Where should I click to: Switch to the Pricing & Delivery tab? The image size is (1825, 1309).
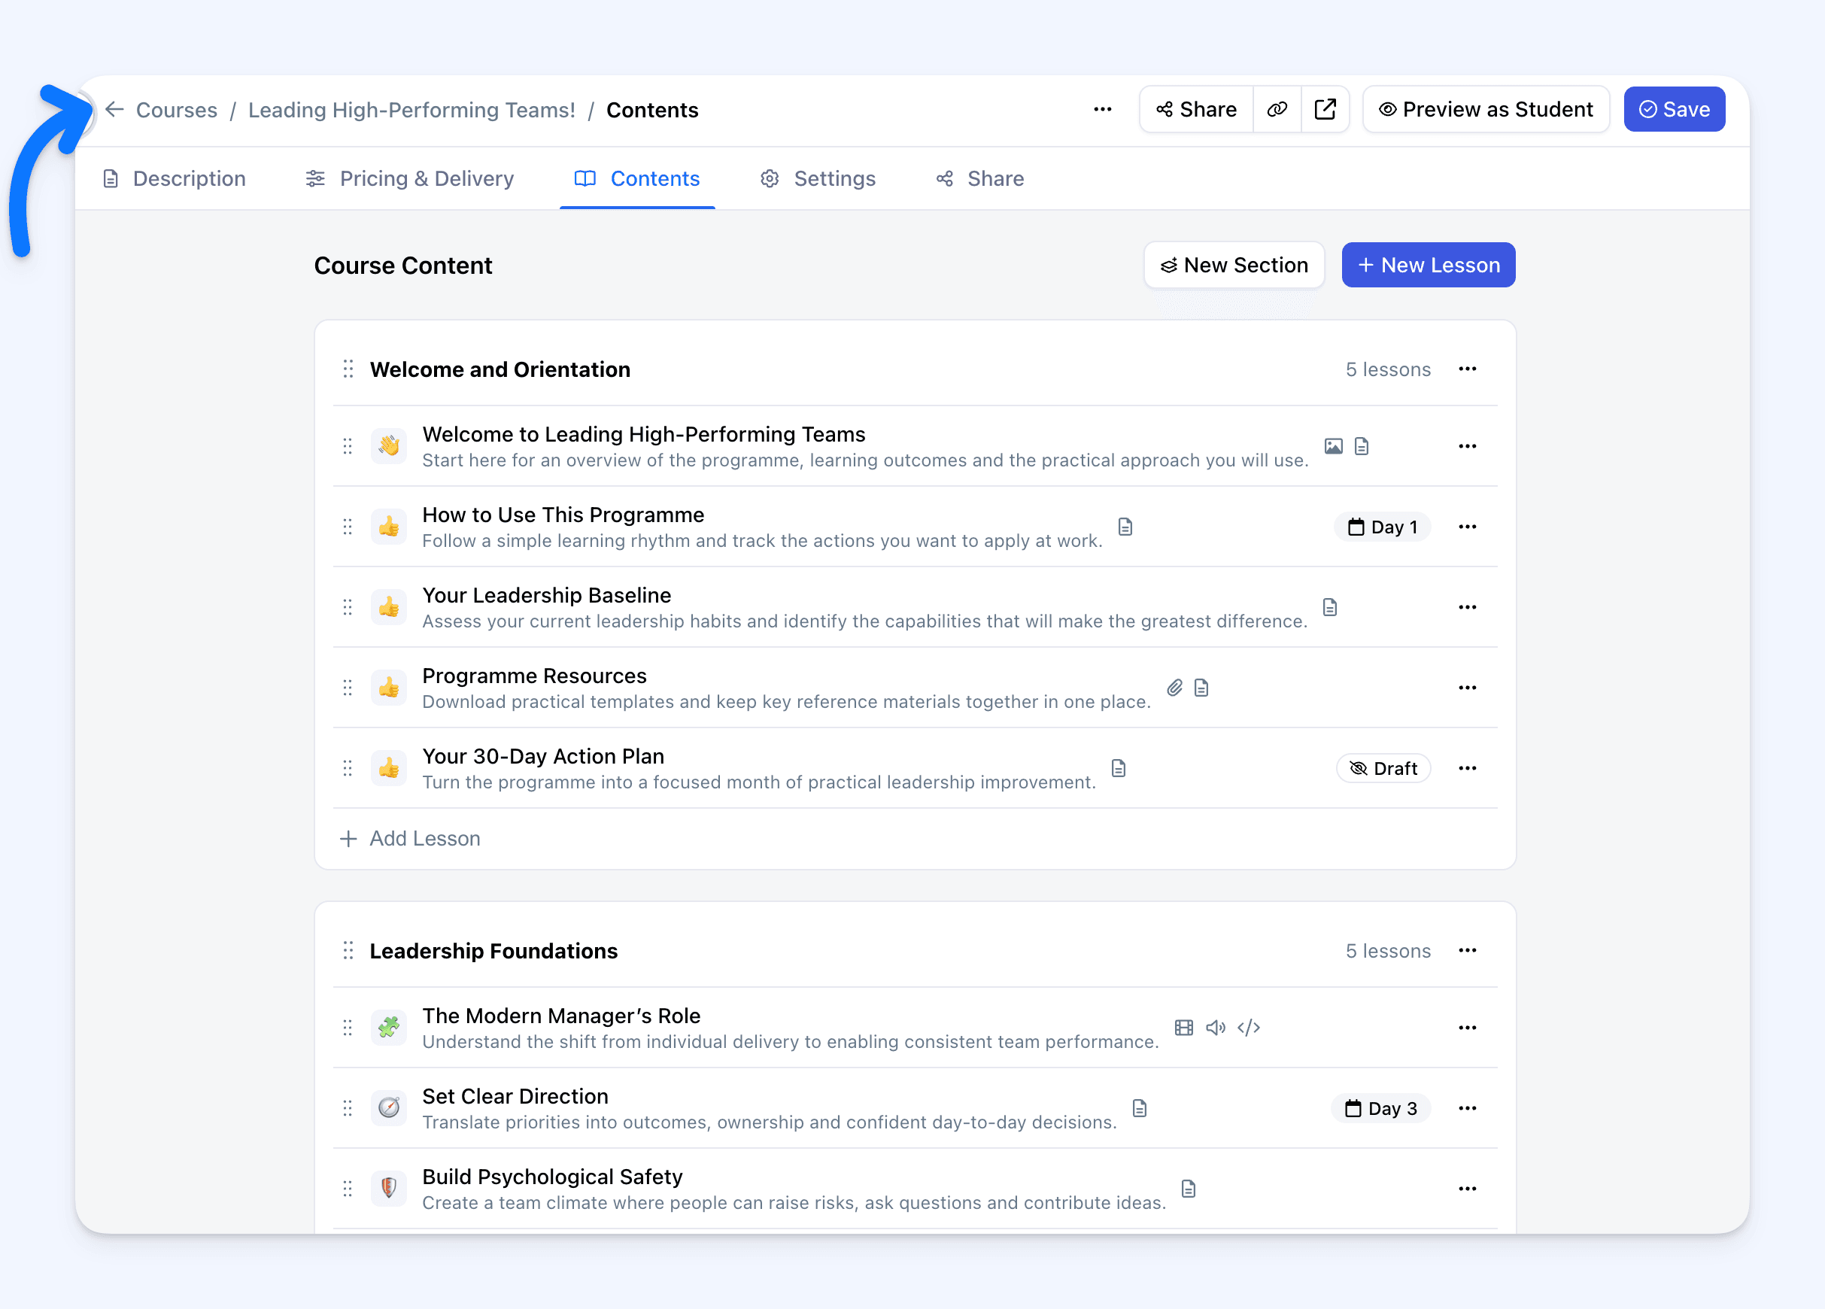pos(411,178)
